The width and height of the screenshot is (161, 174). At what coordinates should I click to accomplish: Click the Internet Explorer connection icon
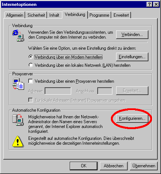[x=18, y=36]
